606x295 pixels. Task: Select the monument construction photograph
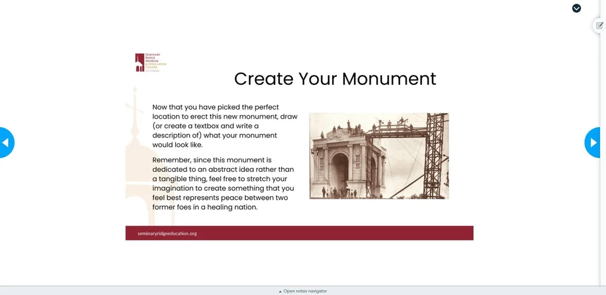(x=379, y=156)
